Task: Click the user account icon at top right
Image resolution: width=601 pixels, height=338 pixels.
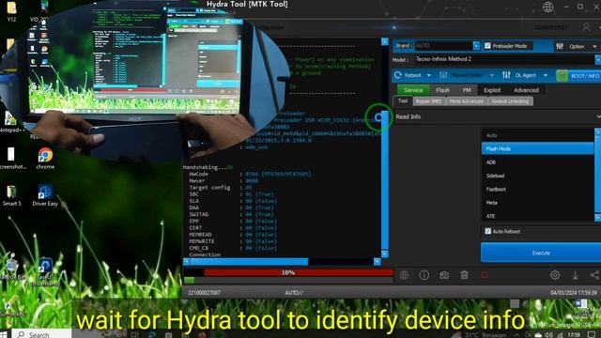Action: pyautogui.click(x=586, y=27)
